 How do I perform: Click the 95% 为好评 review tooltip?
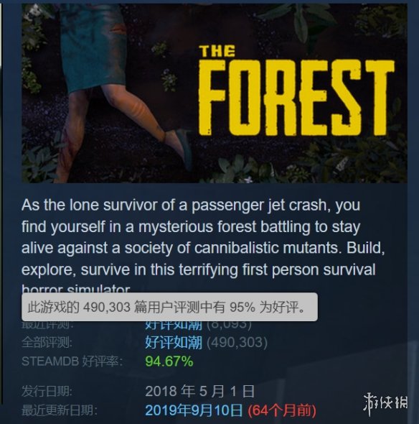(x=169, y=307)
